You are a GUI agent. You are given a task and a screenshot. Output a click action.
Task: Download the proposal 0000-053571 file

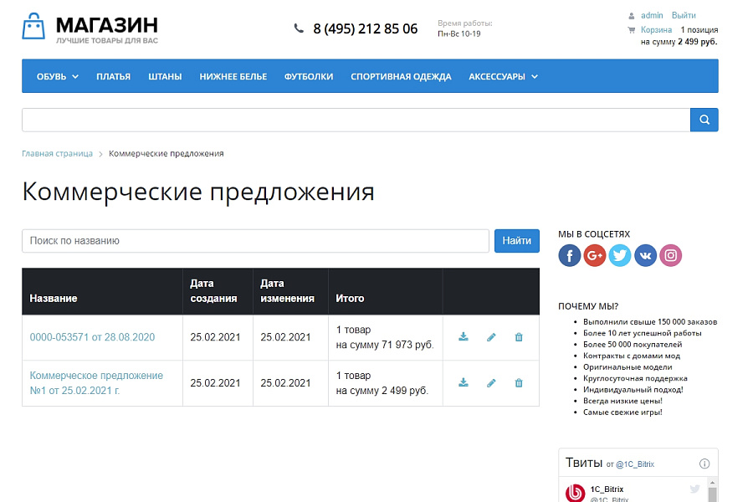click(463, 337)
